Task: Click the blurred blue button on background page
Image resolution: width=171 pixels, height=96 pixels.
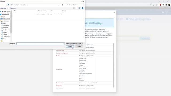Action: click(x=145, y=38)
